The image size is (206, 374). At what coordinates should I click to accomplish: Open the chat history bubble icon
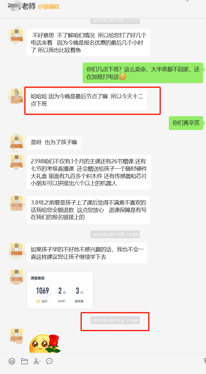(49, 361)
